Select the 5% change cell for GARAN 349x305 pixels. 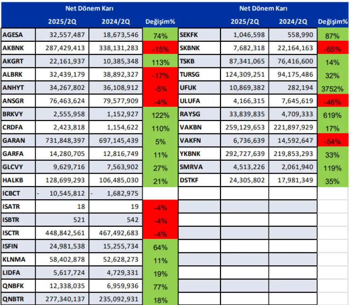pyautogui.click(x=160, y=140)
